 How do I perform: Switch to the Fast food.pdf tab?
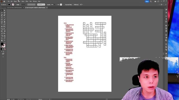(x=35, y=7)
